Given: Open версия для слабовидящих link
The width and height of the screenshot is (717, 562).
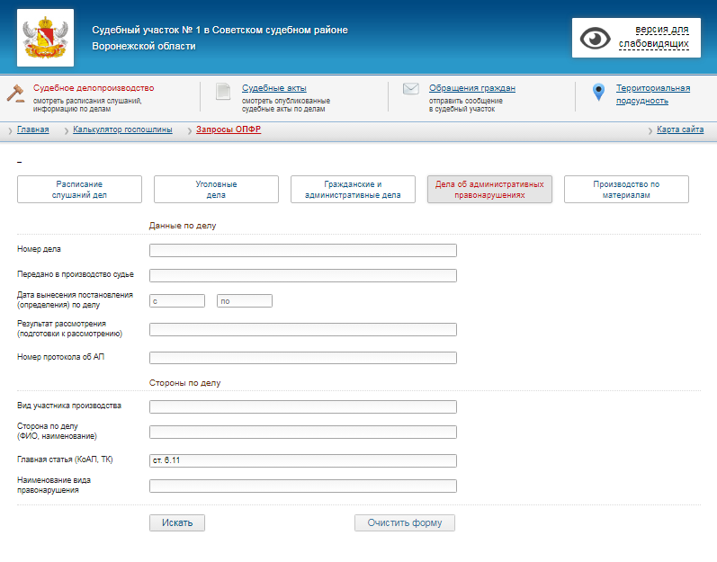Looking at the screenshot, I should pos(654,37).
